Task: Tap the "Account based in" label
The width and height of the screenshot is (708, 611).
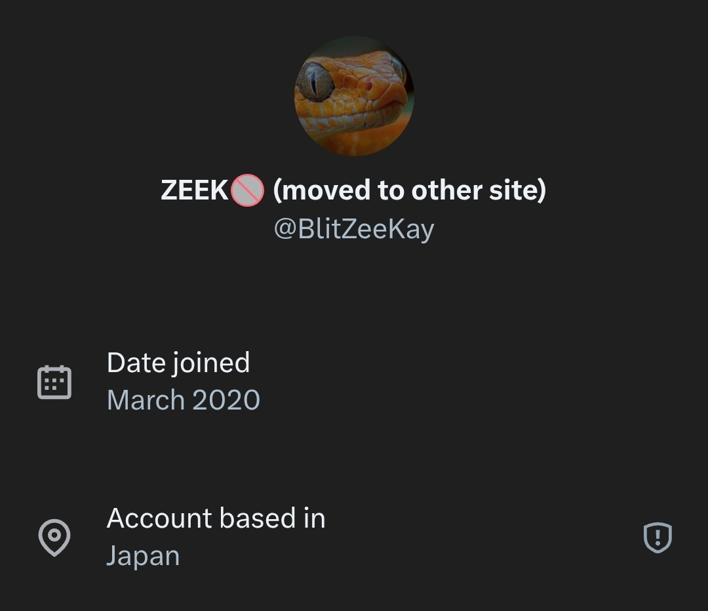Action: (216, 518)
